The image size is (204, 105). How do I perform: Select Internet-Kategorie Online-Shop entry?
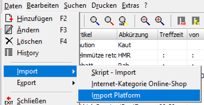(x=139, y=84)
